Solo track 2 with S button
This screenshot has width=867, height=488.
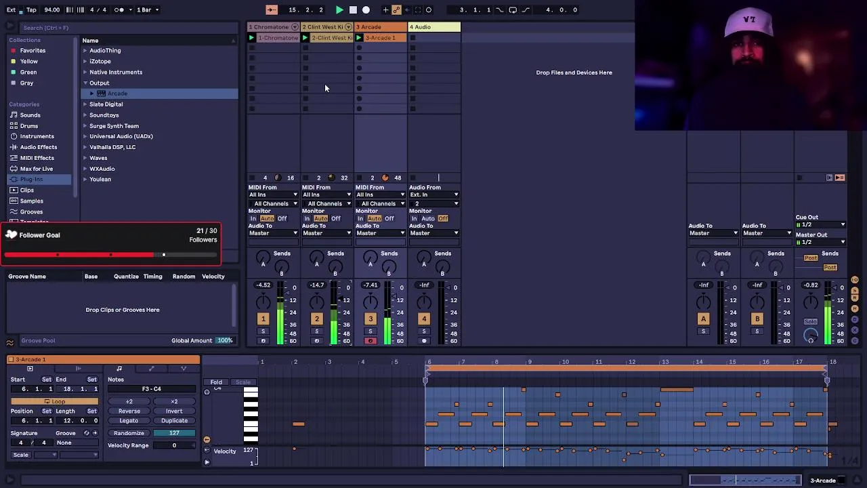(316, 331)
